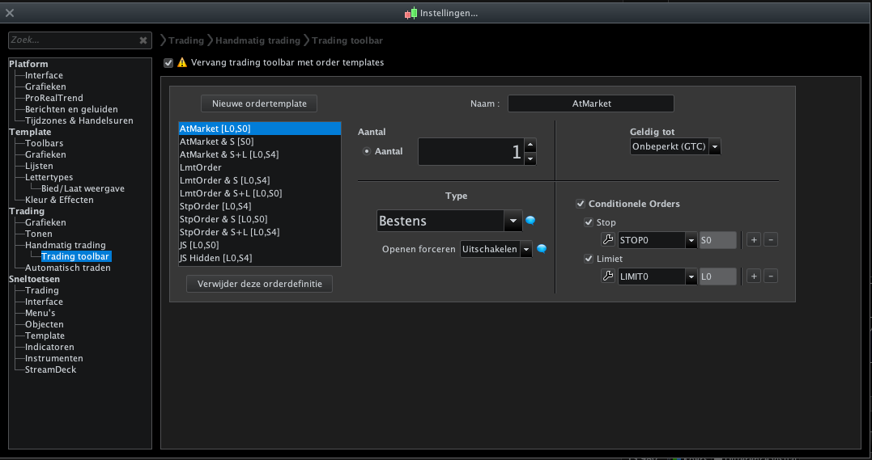Click the Trading breadcrumb
The height and width of the screenshot is (460, 872).
point(186,40)
